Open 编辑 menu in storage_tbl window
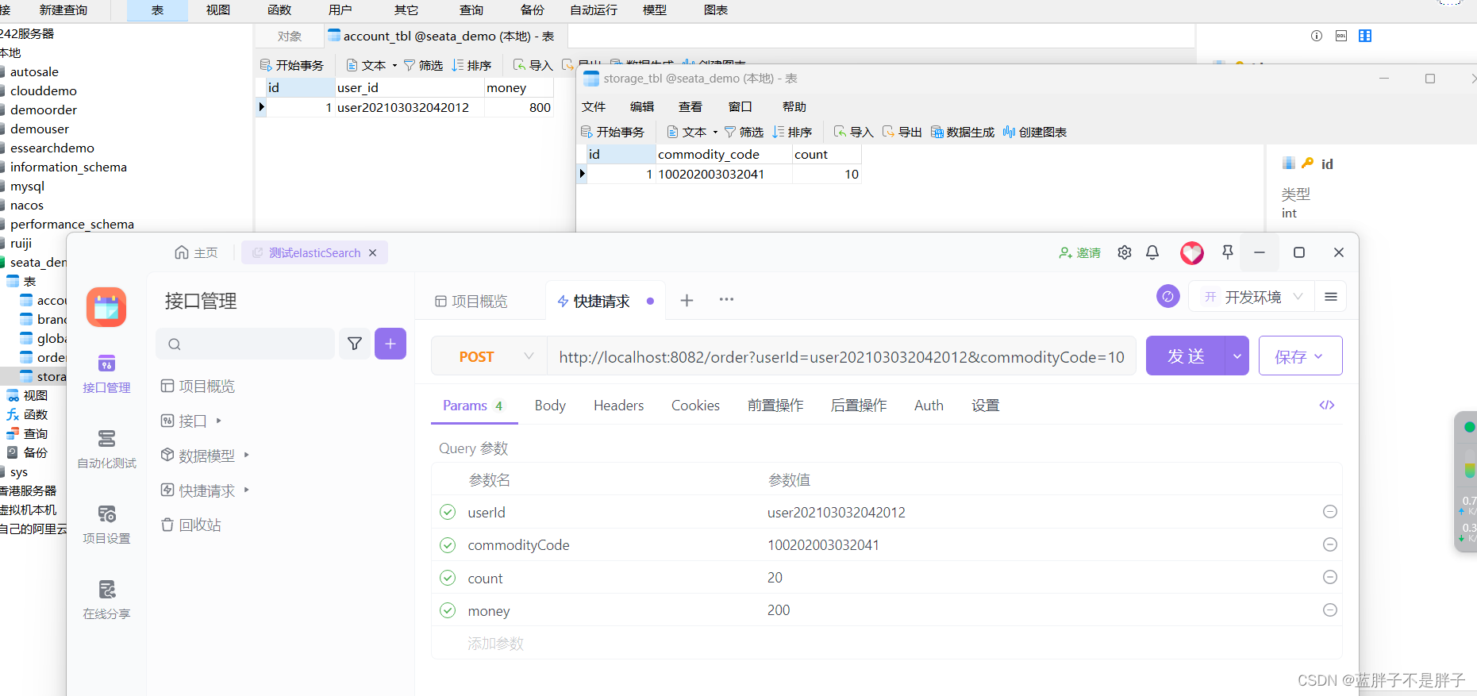The image size is (1477, 696). pyautogui.click(x=642, y=106)
